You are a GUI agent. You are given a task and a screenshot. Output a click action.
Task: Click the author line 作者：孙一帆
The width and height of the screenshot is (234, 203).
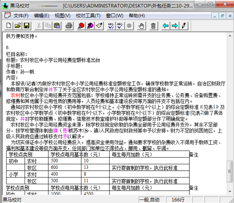pos(20,72)
